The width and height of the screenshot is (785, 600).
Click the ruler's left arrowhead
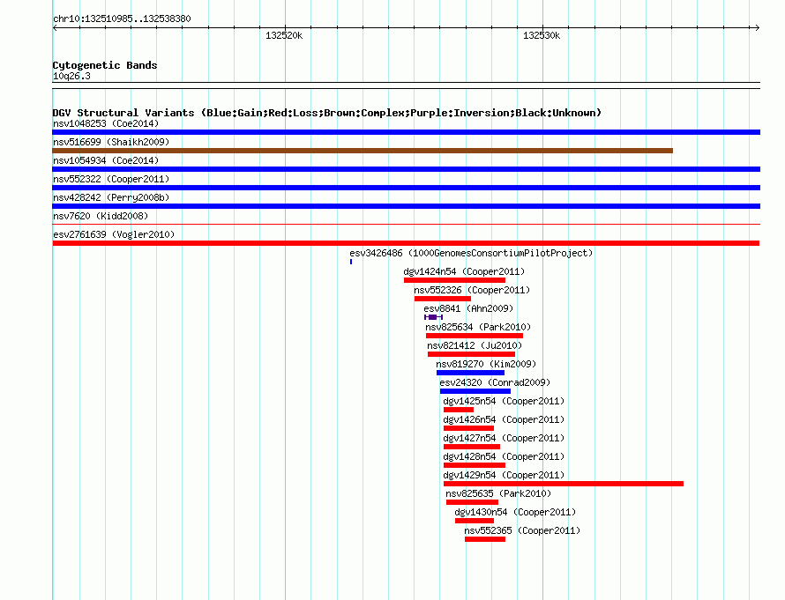click(x=55, y=28)
